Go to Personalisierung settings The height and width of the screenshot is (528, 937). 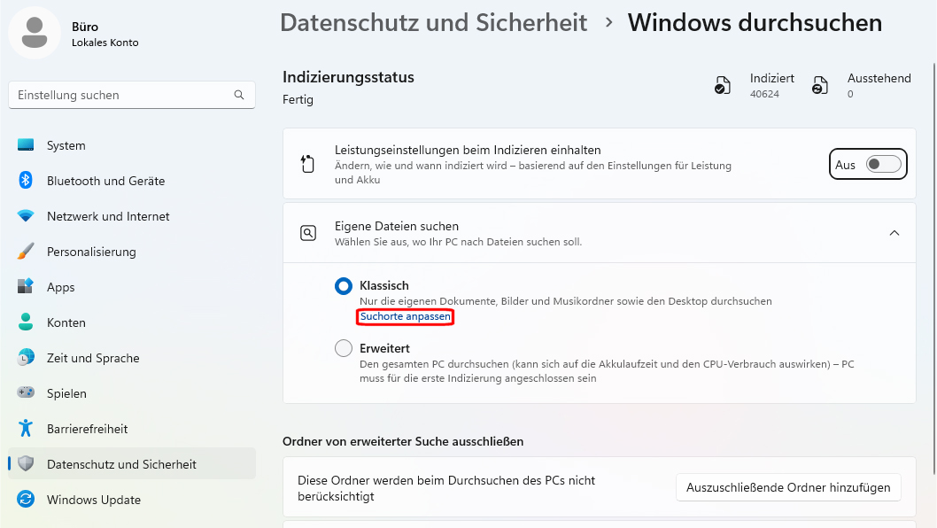(x=132, y=251)
